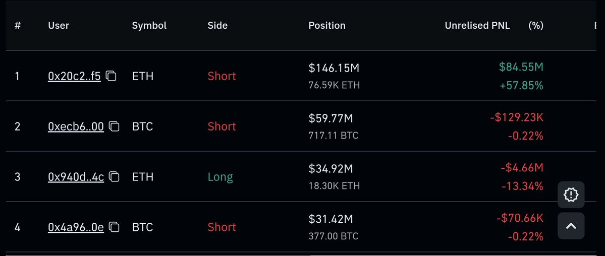This screenshot has height=256, width=605.
Task: Select the $146.15M ETH position row
Action: coord(301,76)
